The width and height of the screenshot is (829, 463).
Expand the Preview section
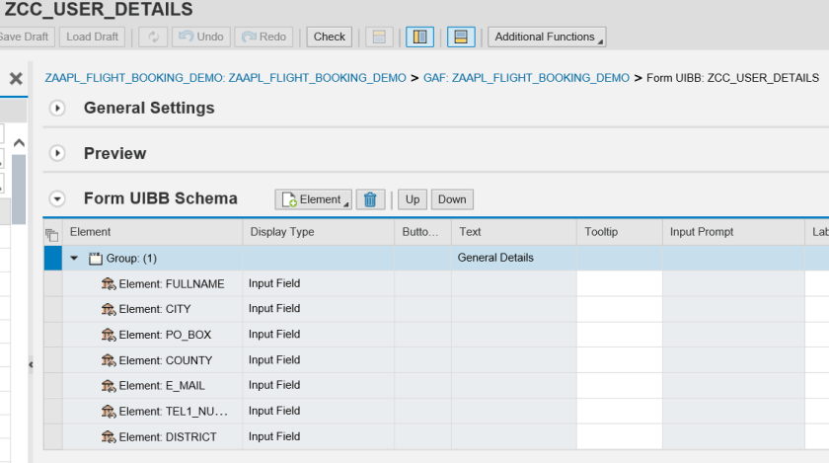point(57,154)
